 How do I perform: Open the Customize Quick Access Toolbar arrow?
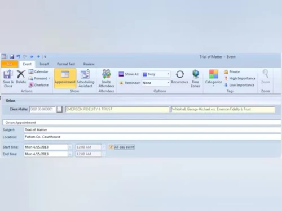pyautogui.click(x=45, y=57)
